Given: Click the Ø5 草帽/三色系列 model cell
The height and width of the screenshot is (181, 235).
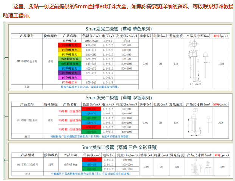Looking at the screenshot, I should pyautogui.click(x=27, y=164).
